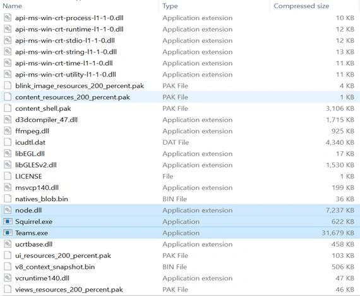Select the file name Squirrel.exe

coord(33,221)
